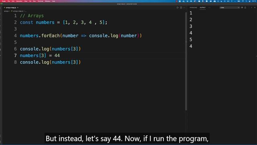Click 'console.log' on line 8
Viewport: 257px width, 145px height.
pyautogui.click(x=35, y=62)
